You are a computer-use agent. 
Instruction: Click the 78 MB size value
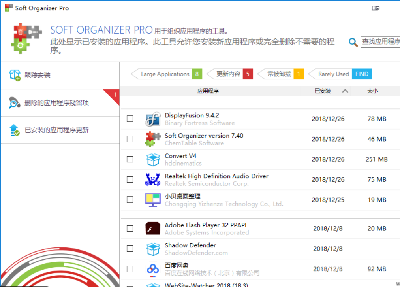point(377,119)
